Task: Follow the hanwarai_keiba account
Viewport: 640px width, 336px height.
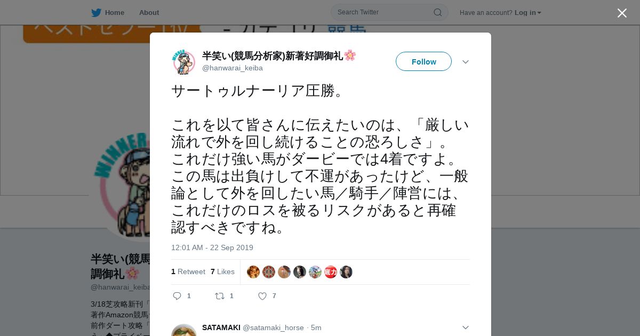Action: coord(423,61)
